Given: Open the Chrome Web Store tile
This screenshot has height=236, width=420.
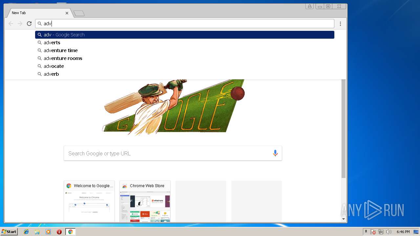Looking at the screenshot, I should [x=145, y=201].
